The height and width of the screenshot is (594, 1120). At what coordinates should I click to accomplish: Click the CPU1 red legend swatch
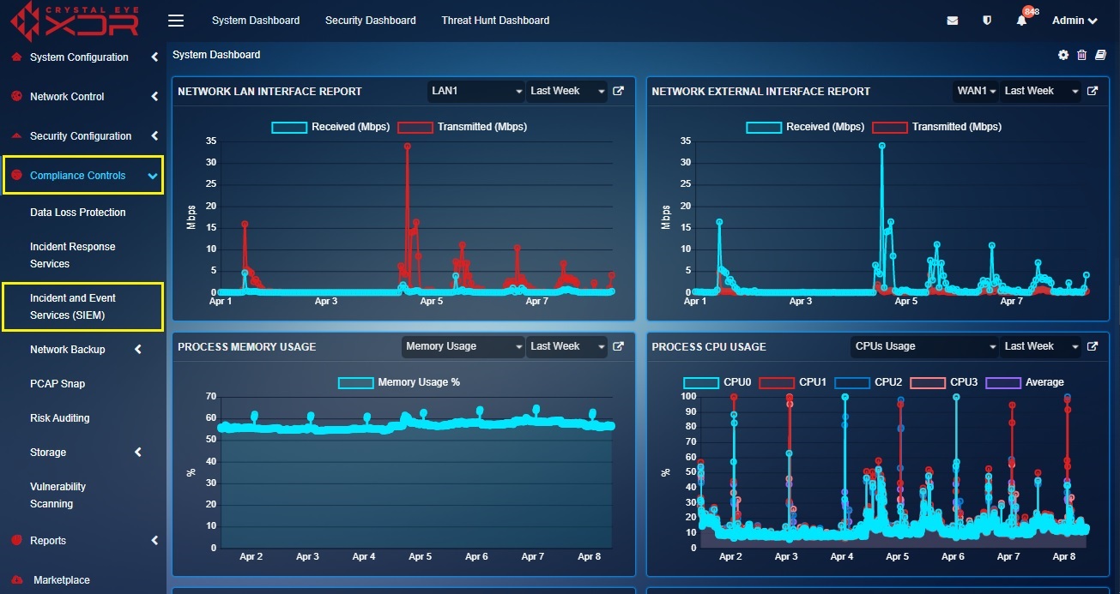776,382
